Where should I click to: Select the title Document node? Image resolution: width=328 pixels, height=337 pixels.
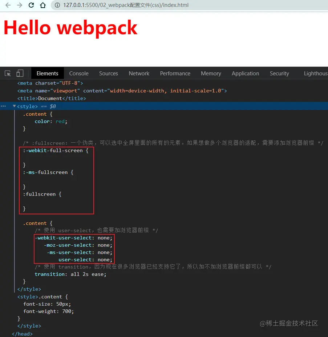pyautogui.click(x=52, y=98)
